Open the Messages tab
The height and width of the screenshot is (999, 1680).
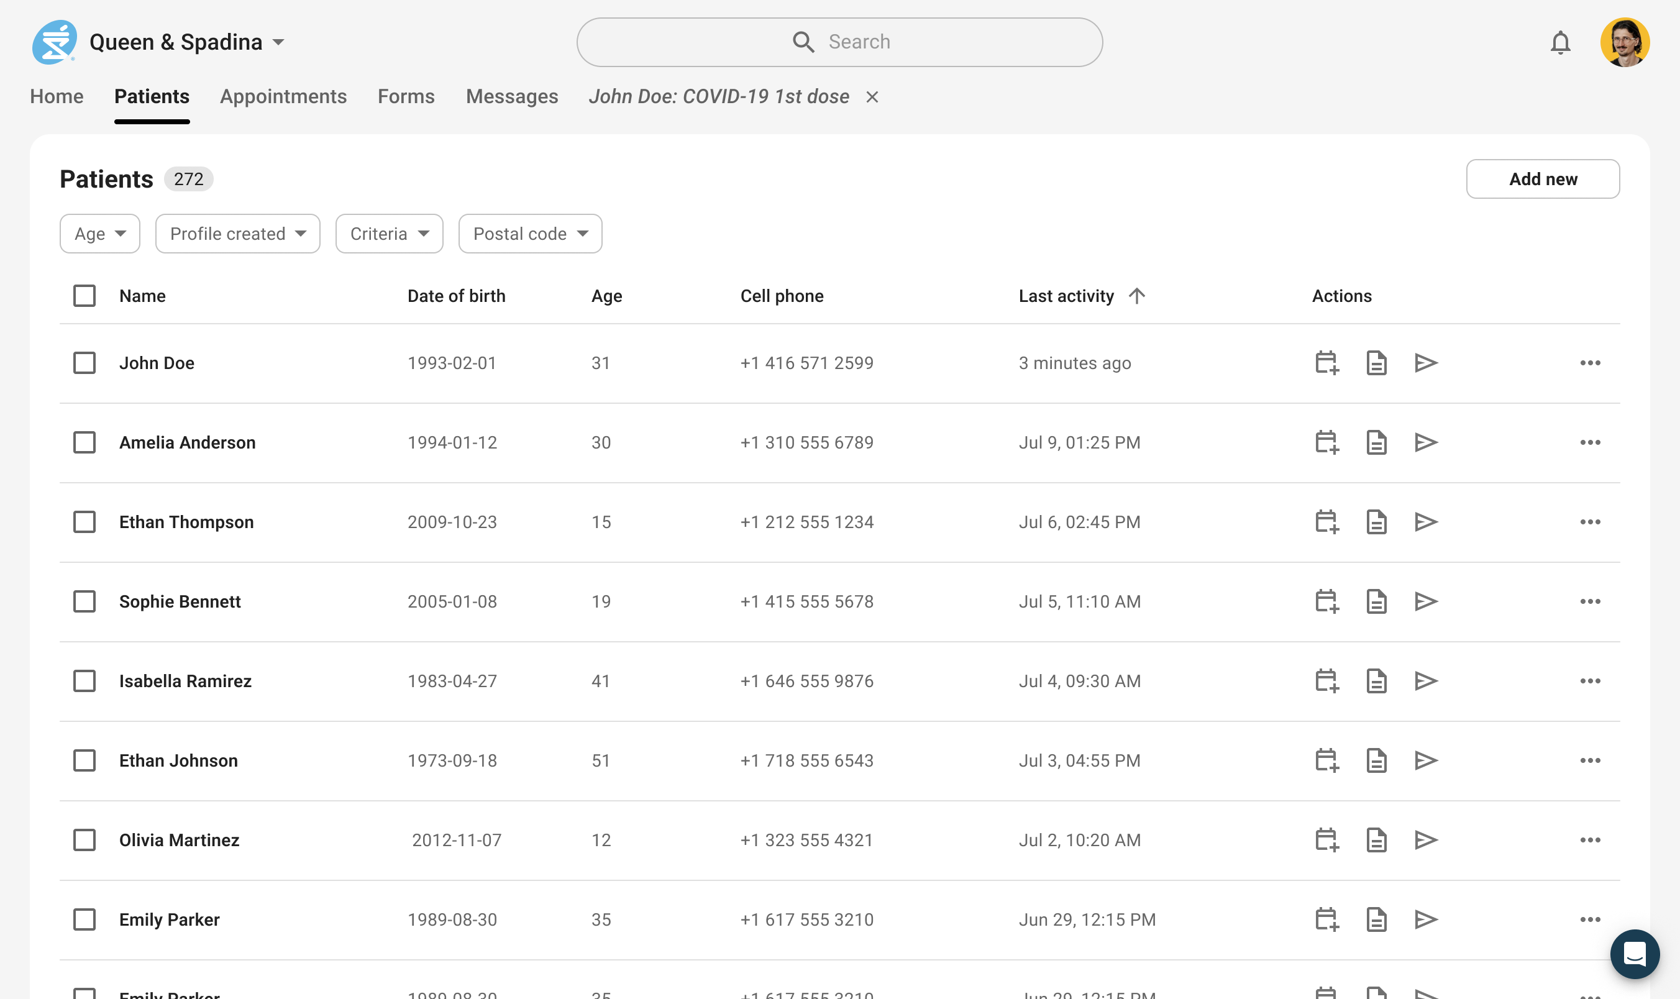pos(511,96)
